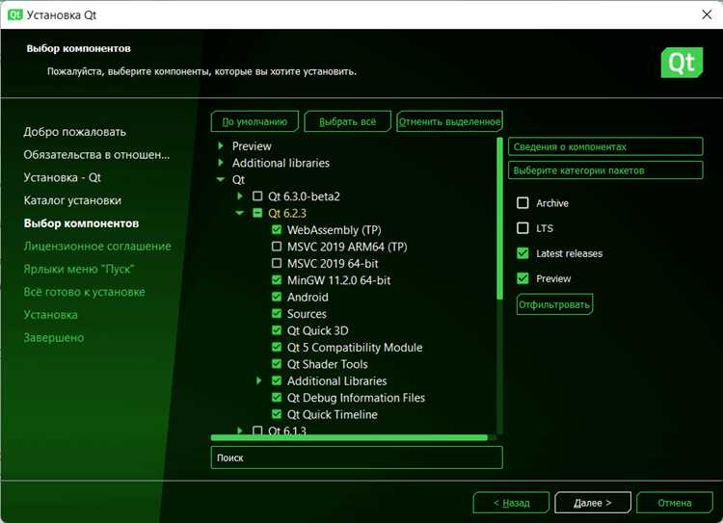Viewport: 723px width, 523px height.
Task: Apply filter with Отфильтровать button
Action: (x=554, y=304)
